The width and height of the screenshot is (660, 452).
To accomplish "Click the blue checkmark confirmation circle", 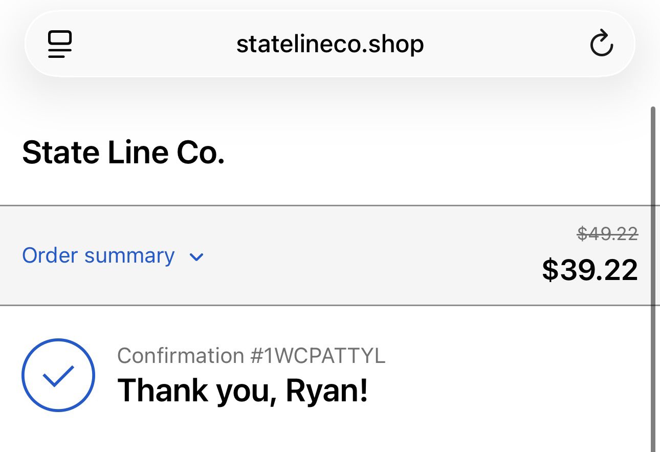I will 58,375.
